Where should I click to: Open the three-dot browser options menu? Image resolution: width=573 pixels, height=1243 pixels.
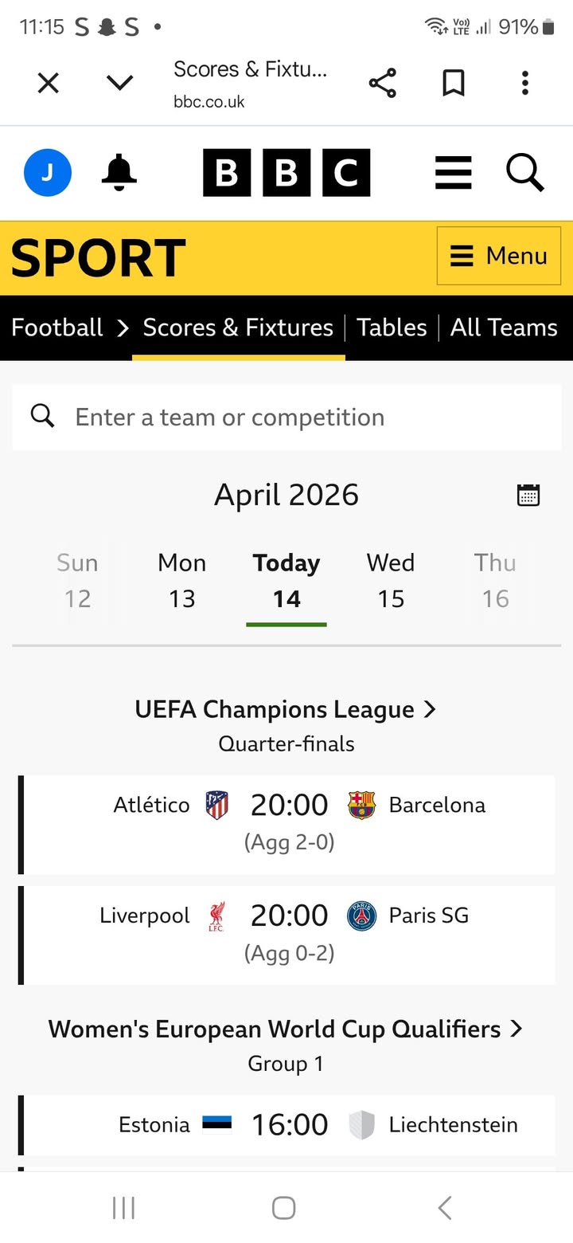pos(524,83)
